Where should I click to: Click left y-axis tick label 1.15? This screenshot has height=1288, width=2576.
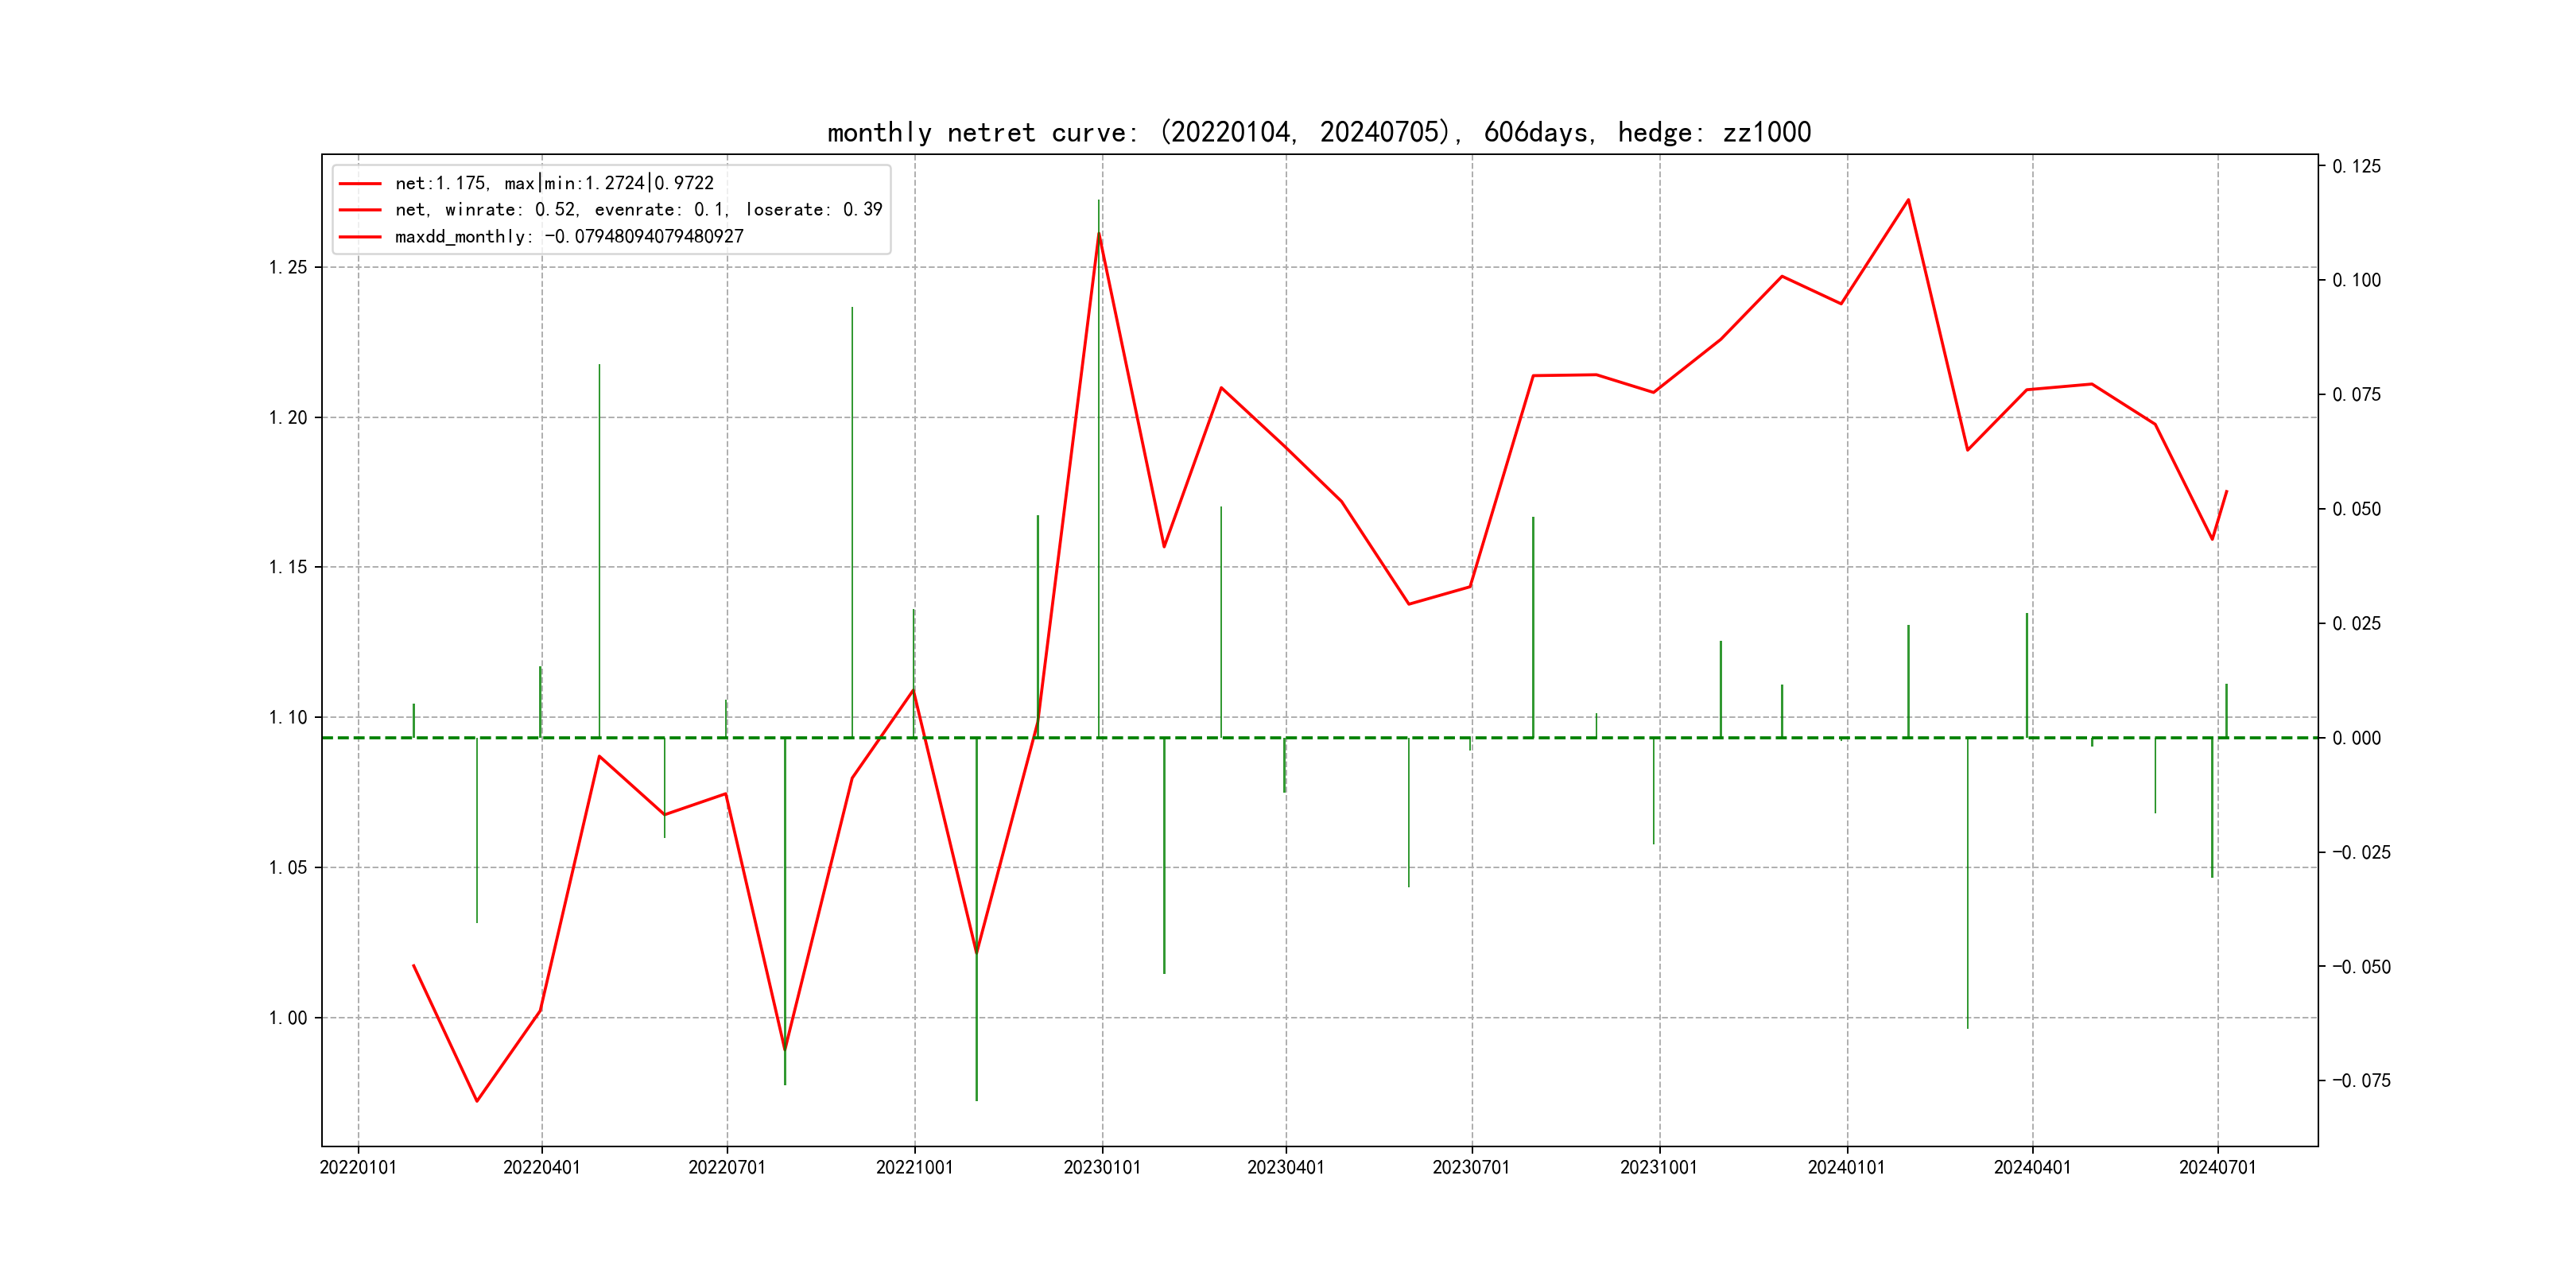[x=288, y=567]
